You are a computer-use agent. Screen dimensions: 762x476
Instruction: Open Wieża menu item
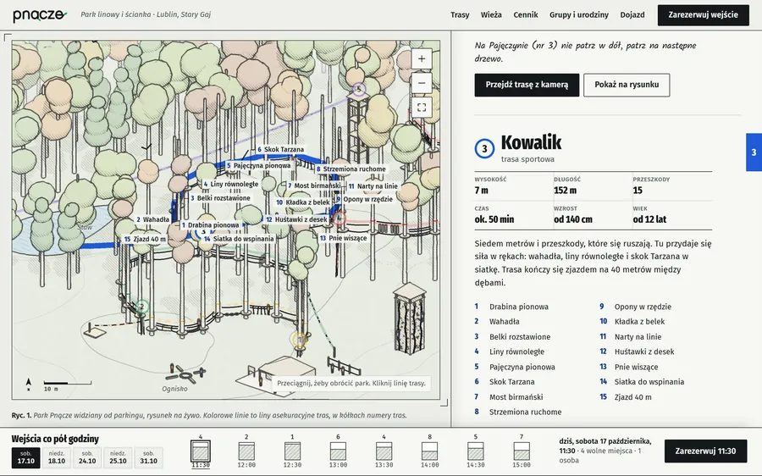pyautogui.click(x=491, y=15)
